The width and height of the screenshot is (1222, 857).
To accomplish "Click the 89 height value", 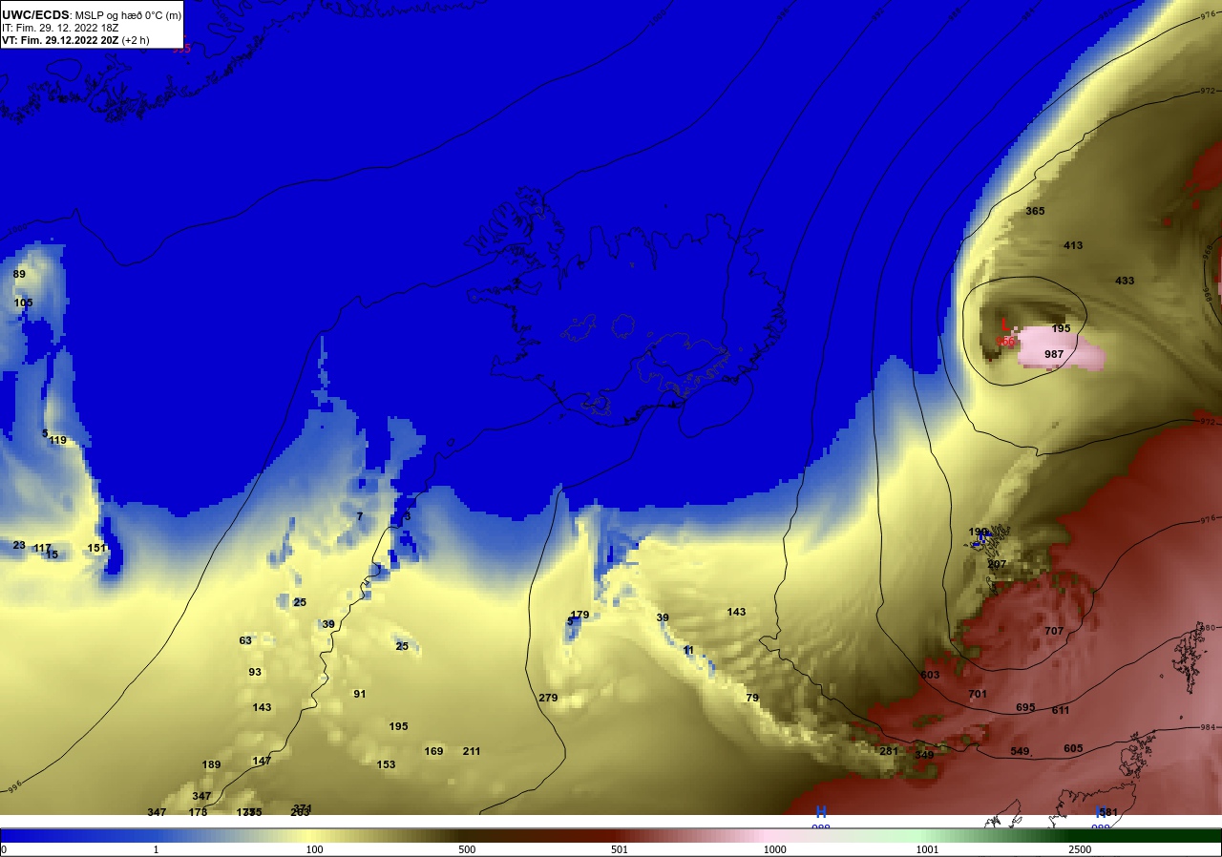I will [x=19, y=274].
